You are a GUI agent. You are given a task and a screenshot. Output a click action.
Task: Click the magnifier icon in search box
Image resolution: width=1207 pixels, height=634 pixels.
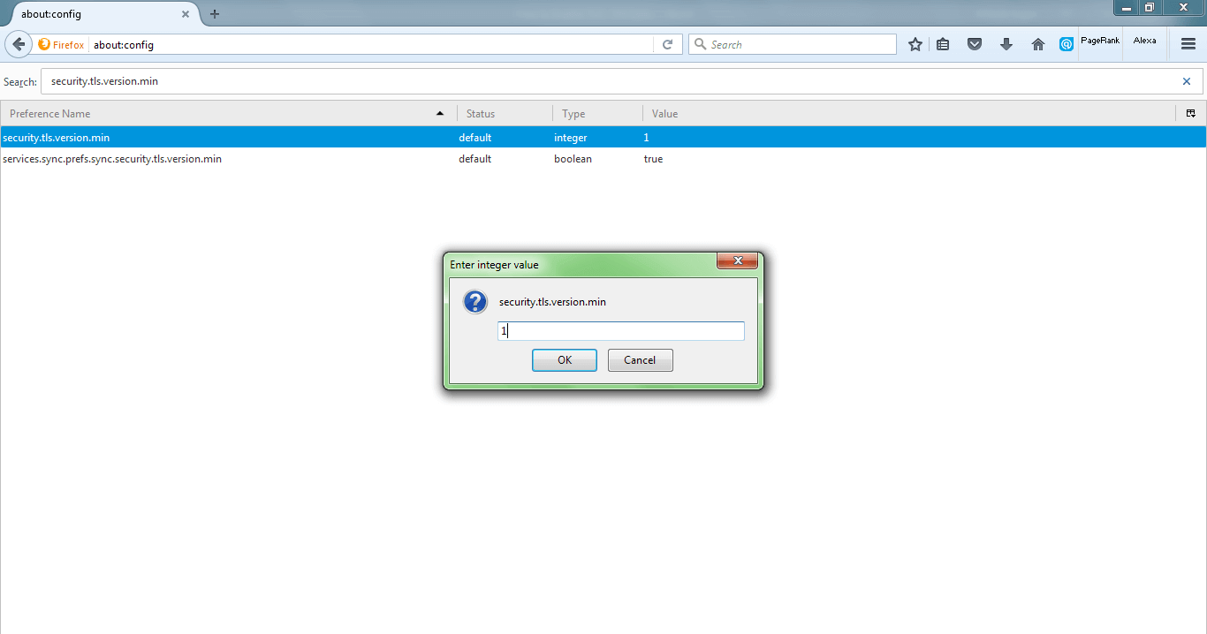[700, 44]
